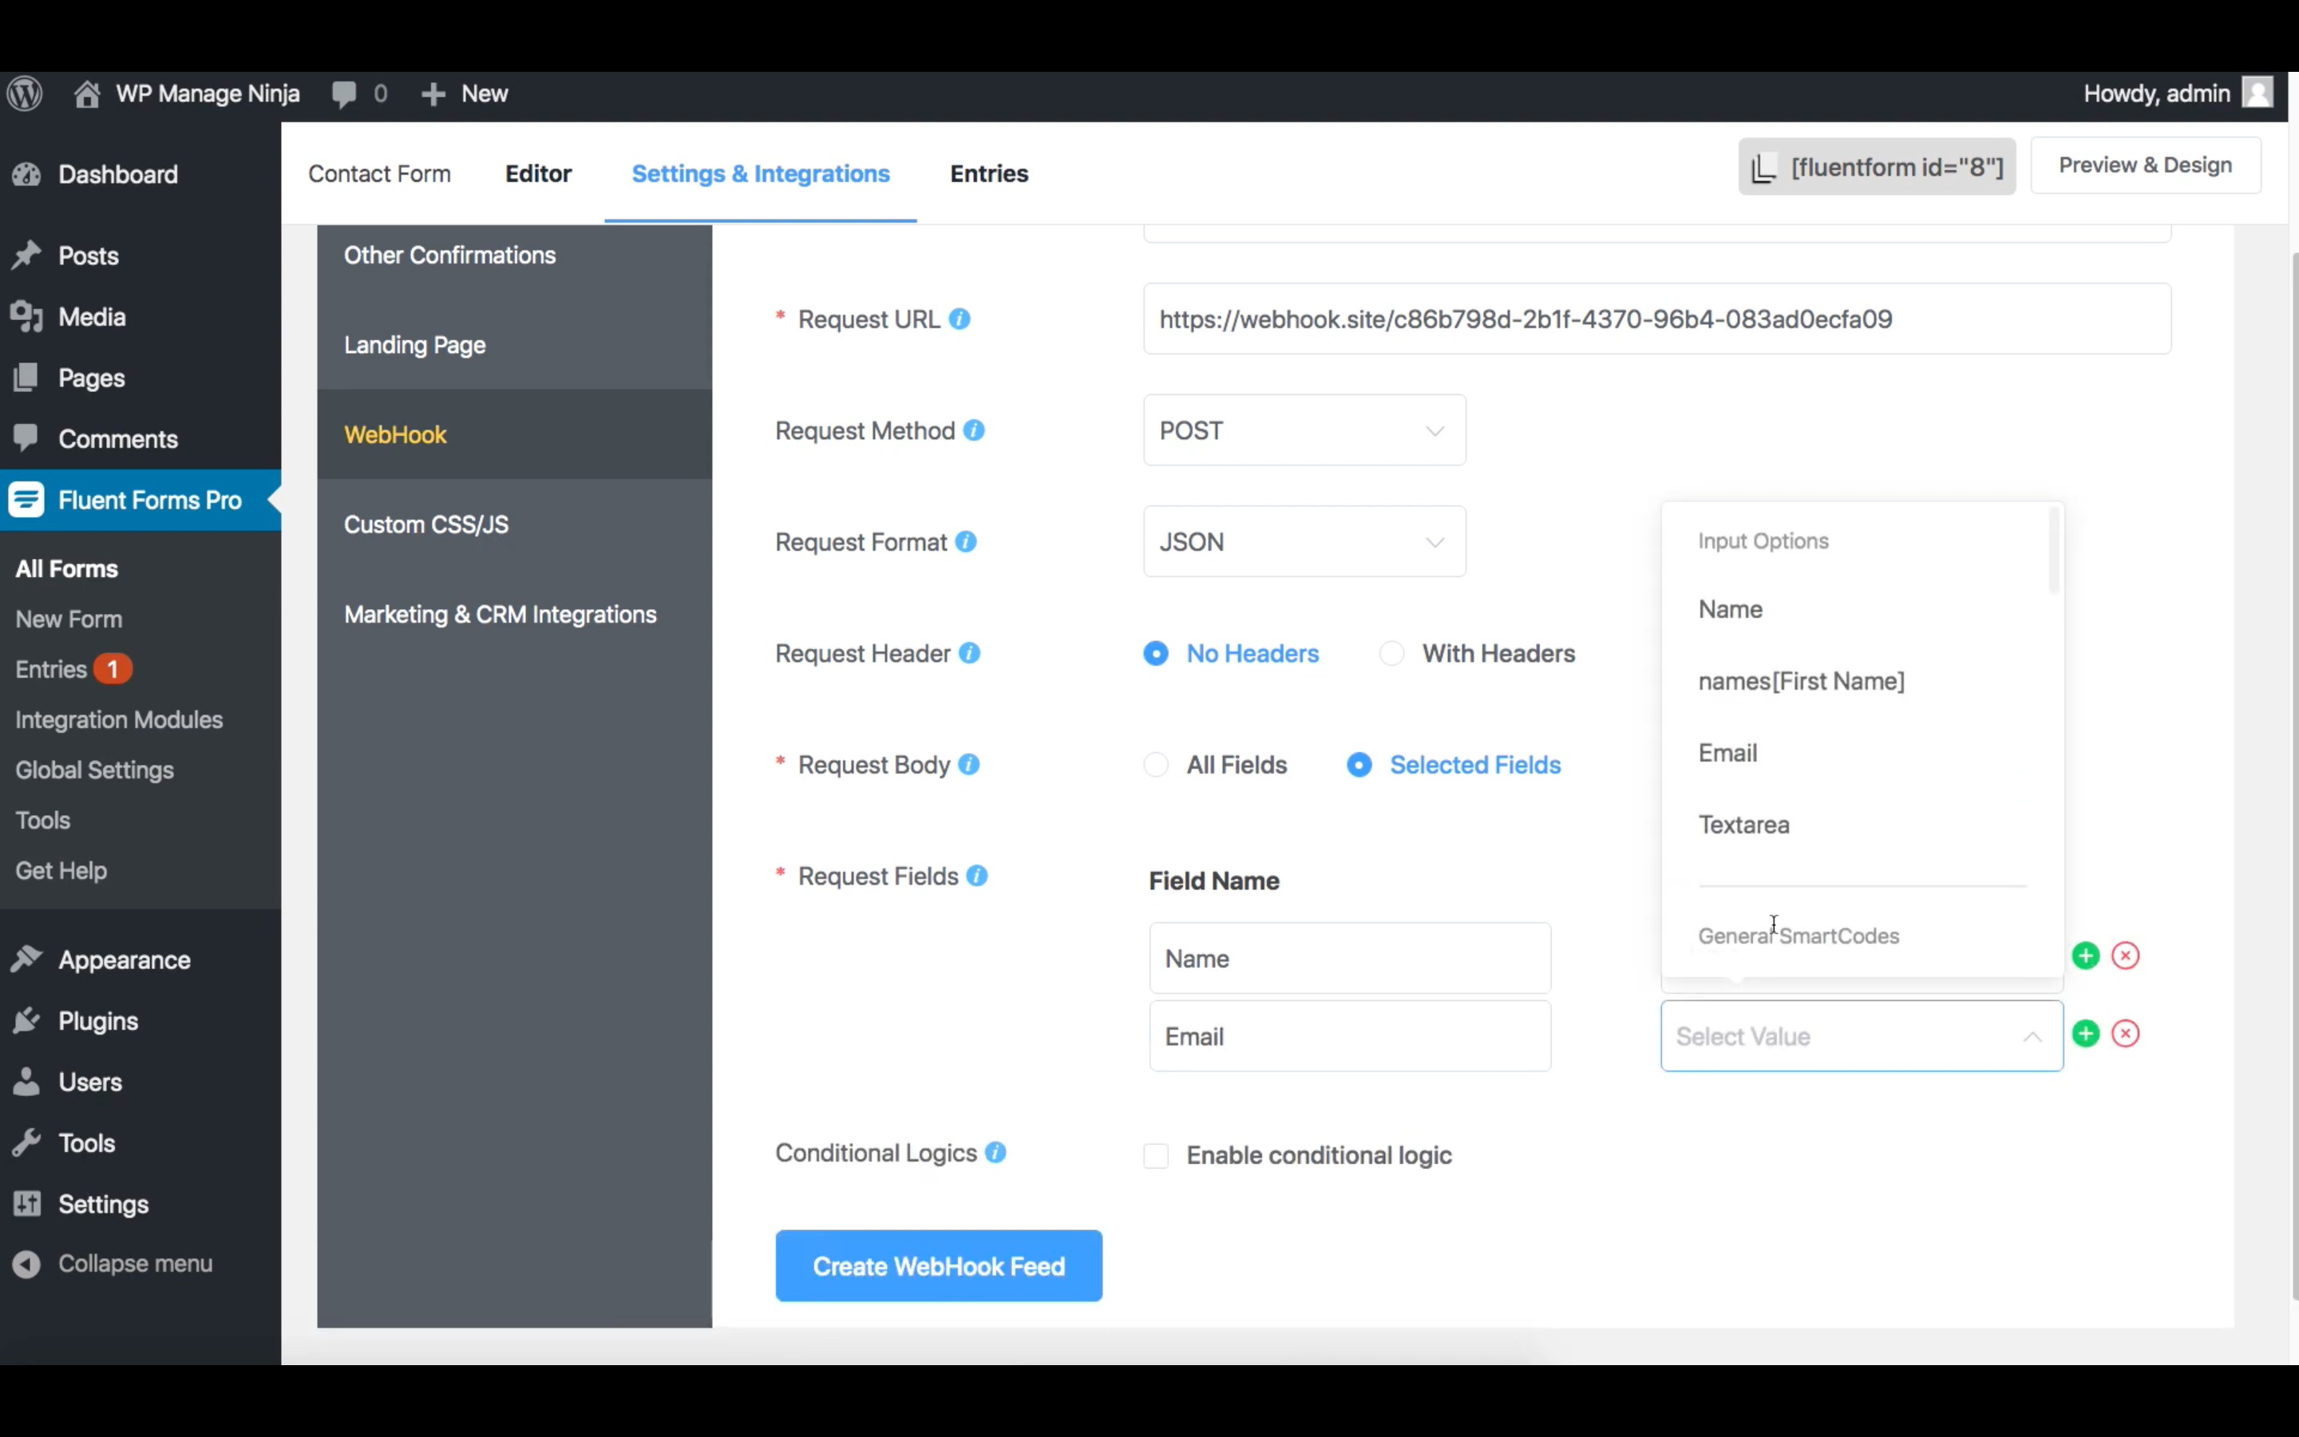The image size is (2299, 1437).
Task: Switch to the Editor tab
Action: click(538, 174)
